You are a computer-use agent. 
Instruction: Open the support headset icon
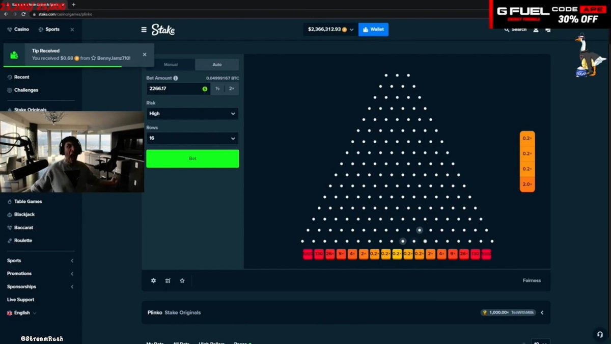(x=600, y=334)
